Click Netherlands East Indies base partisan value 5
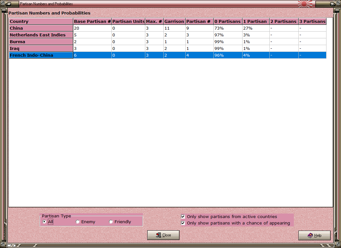Image resolution: width=341 pixels, height=248 pixels. [92, 35]
